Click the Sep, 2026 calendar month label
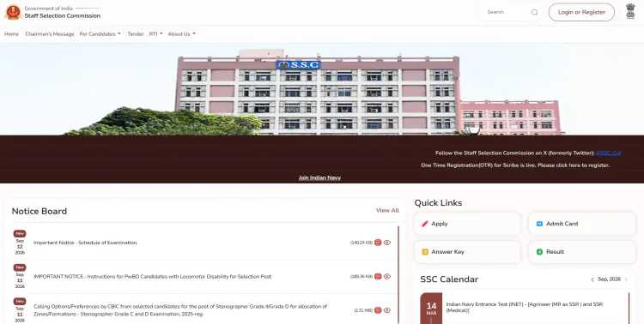Screen dimensions: 644x324 (x=609, y=279)
